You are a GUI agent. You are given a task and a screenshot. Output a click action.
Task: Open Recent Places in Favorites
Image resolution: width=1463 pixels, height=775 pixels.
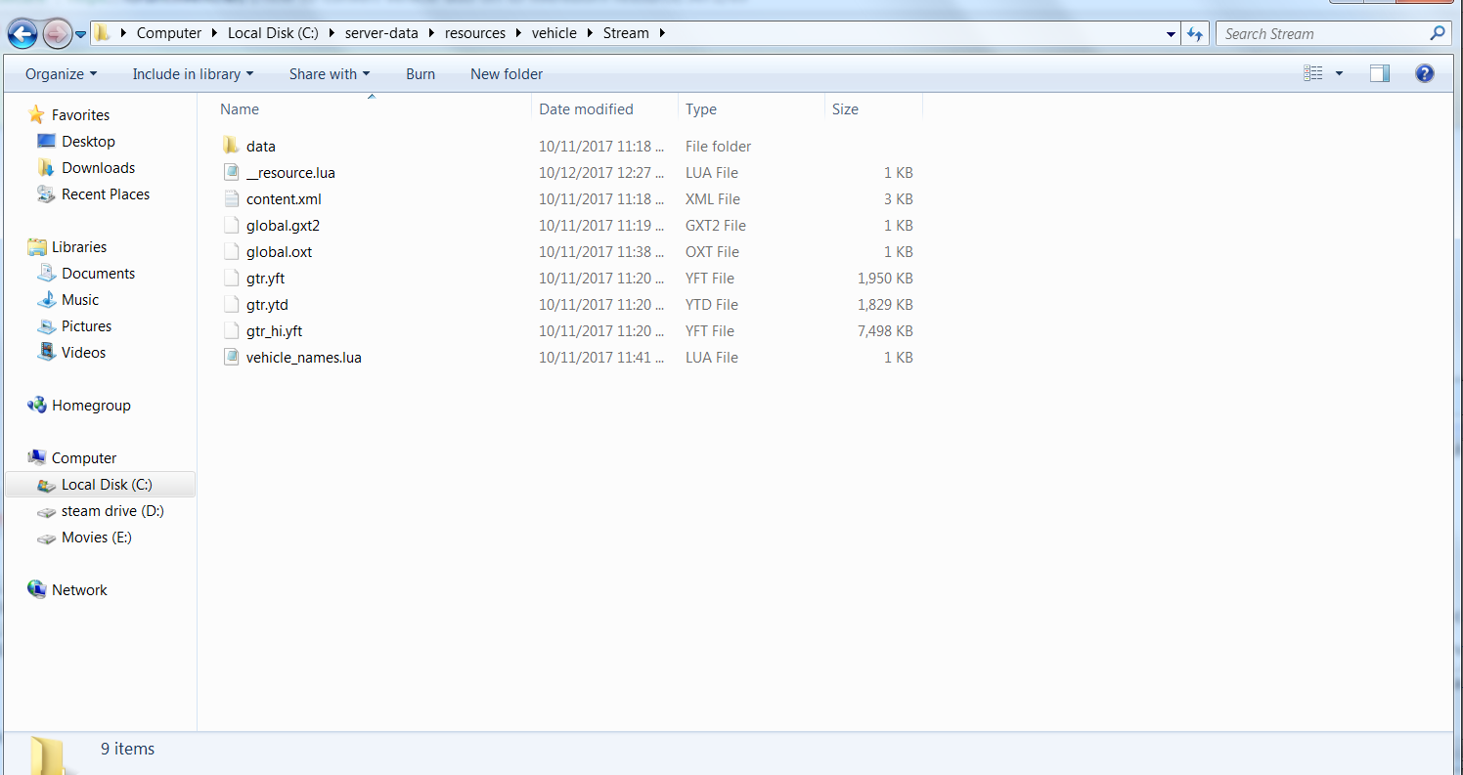(x=105, y=194)
